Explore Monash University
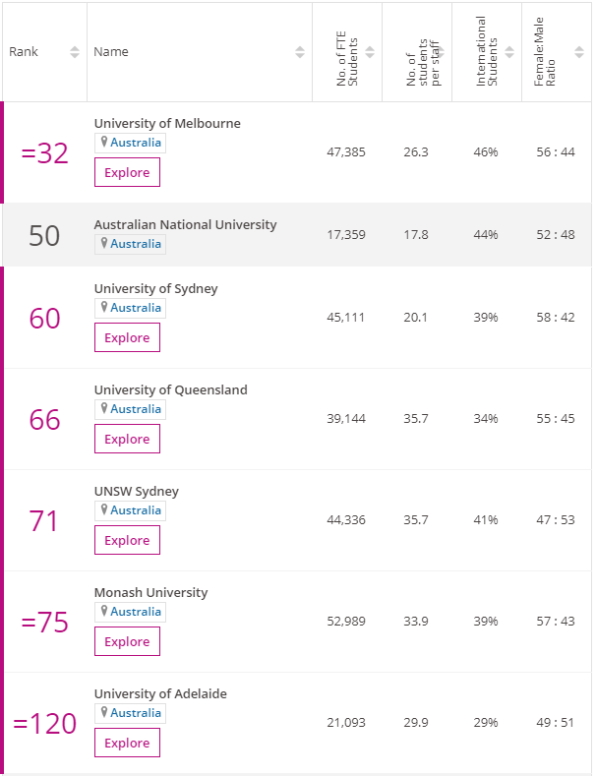597x776 pixels. (127, 641)
